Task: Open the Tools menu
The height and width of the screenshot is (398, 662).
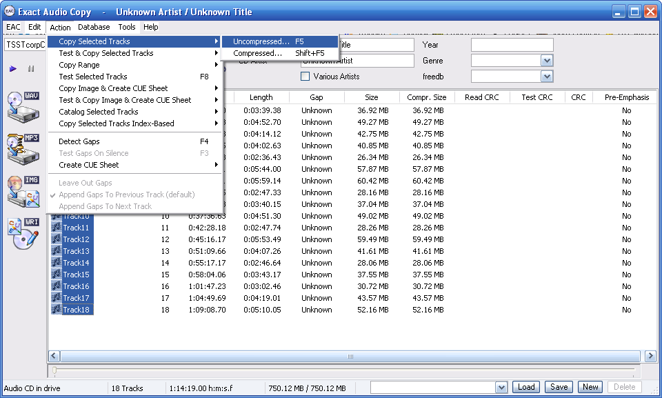Action: tap(127, 27)
